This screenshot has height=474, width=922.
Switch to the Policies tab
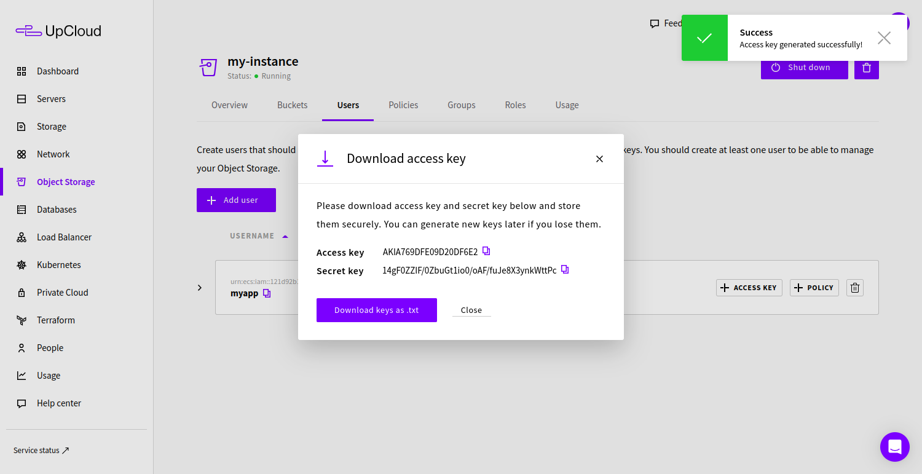click(x=403, y=105)
